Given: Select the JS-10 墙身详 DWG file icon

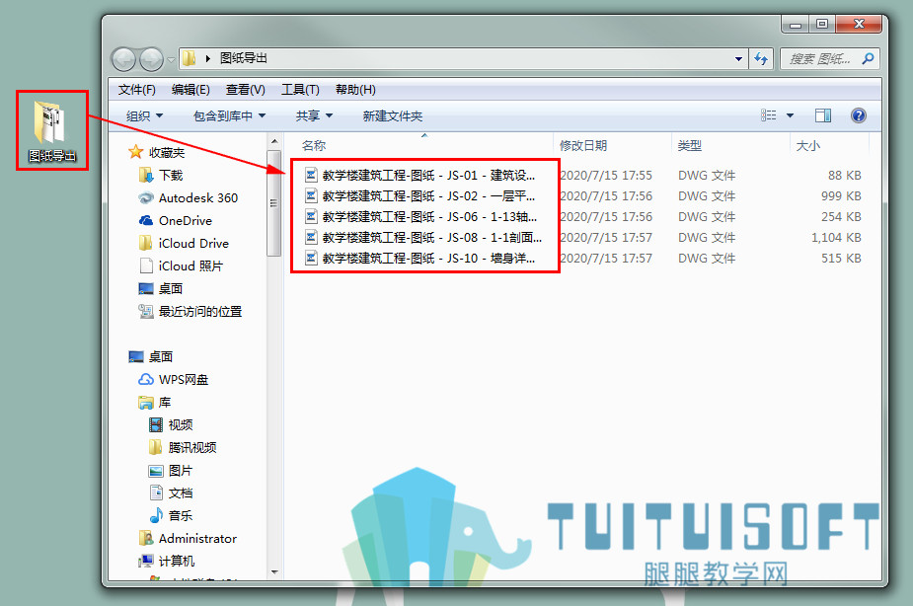Looking at the screenshot, I should click(x=312, y=258).
